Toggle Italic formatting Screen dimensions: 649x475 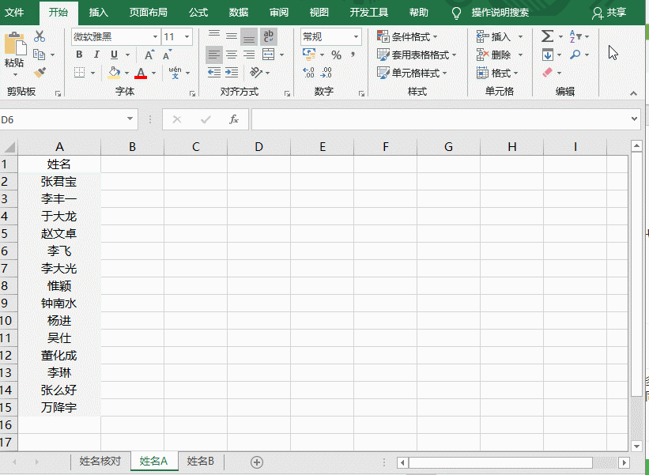(x=96, y=55)
